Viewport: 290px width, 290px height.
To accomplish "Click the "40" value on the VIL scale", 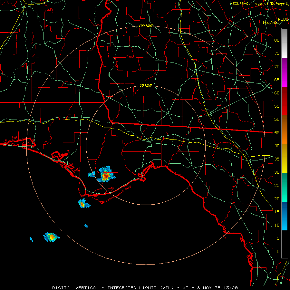I will click(x=277, y=146).
